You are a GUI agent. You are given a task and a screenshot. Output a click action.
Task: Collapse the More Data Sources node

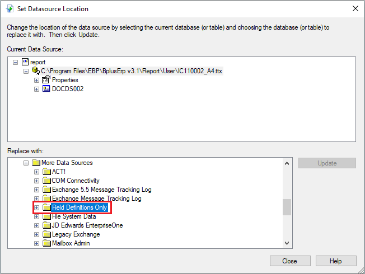(x=26, y=163)
